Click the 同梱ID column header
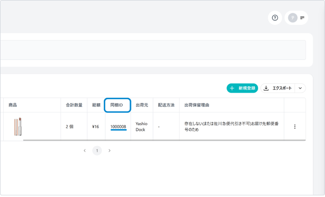Viewport: 325px width, 197px height. point(117,105)
